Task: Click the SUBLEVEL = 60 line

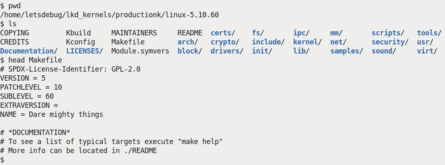Action: [x=27, y=97]
